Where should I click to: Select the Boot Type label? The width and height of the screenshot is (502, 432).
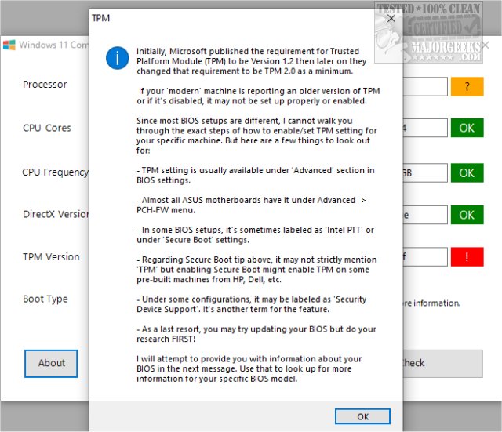tap(45, 299)
